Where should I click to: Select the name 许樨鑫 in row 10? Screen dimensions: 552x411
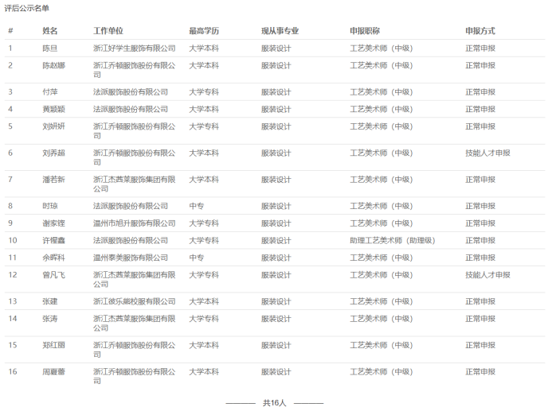pos(53,240)
